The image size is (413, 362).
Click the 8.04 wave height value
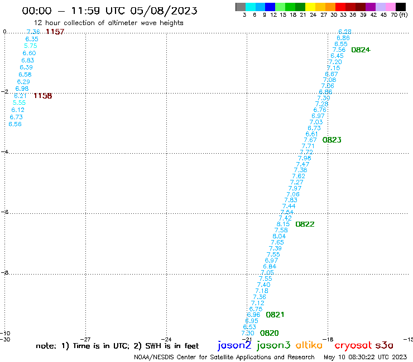pos(279,236)
